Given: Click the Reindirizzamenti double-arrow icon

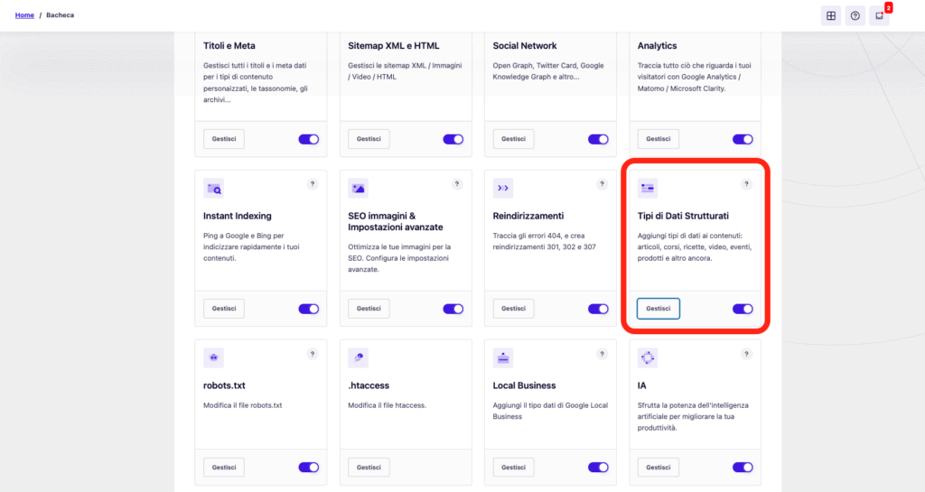Looking at the screenshot, I should (x=502, y=189).
